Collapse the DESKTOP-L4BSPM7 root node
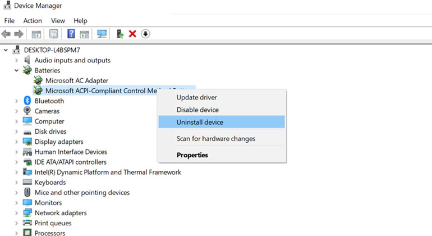Image resolution: width=432 pixels, height=236 pixels. [6, 50]
